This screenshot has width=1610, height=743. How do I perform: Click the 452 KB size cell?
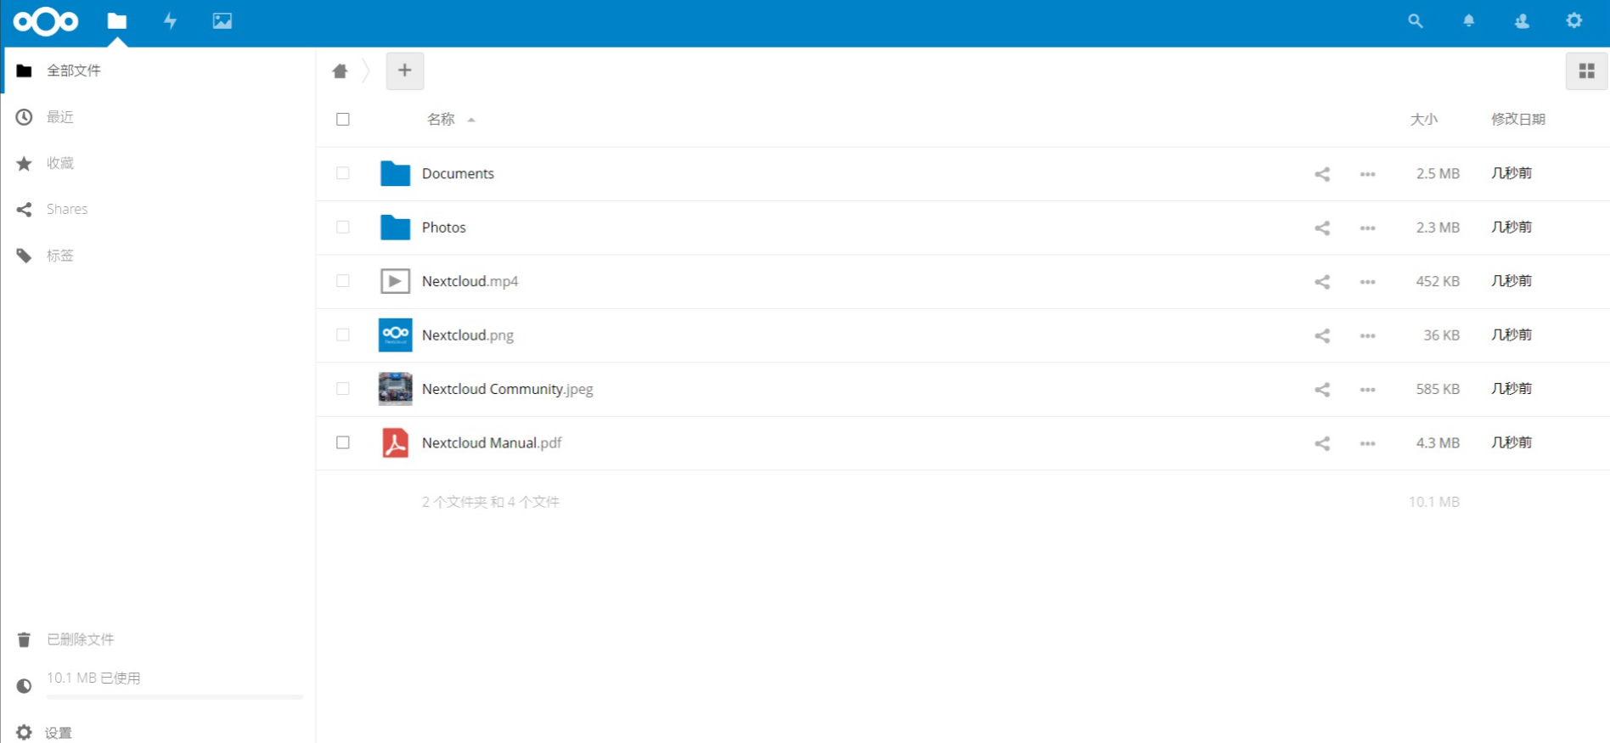tap(1438, 281)
